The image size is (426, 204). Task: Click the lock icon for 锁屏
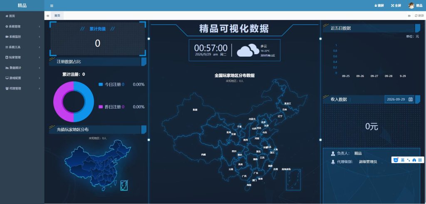pos(376,6)
